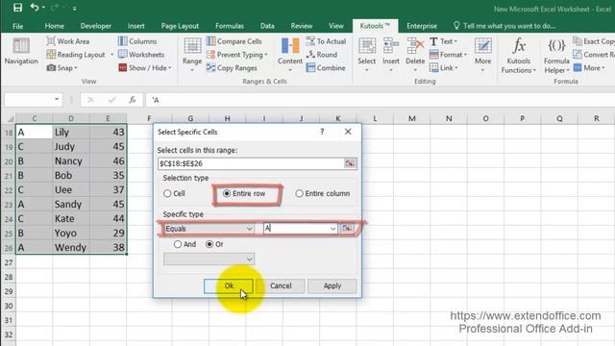
Task: Select the Entire row radio option
Action: [x=244, y=193]
